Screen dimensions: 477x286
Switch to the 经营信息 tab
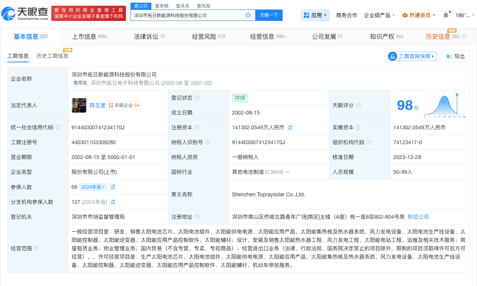click(268, 37)
